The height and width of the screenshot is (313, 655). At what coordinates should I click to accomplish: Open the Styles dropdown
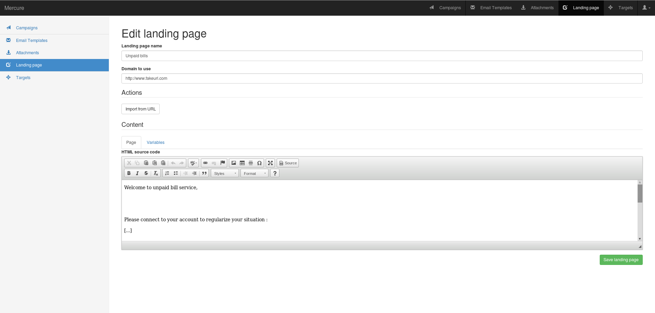coord(225,173)
